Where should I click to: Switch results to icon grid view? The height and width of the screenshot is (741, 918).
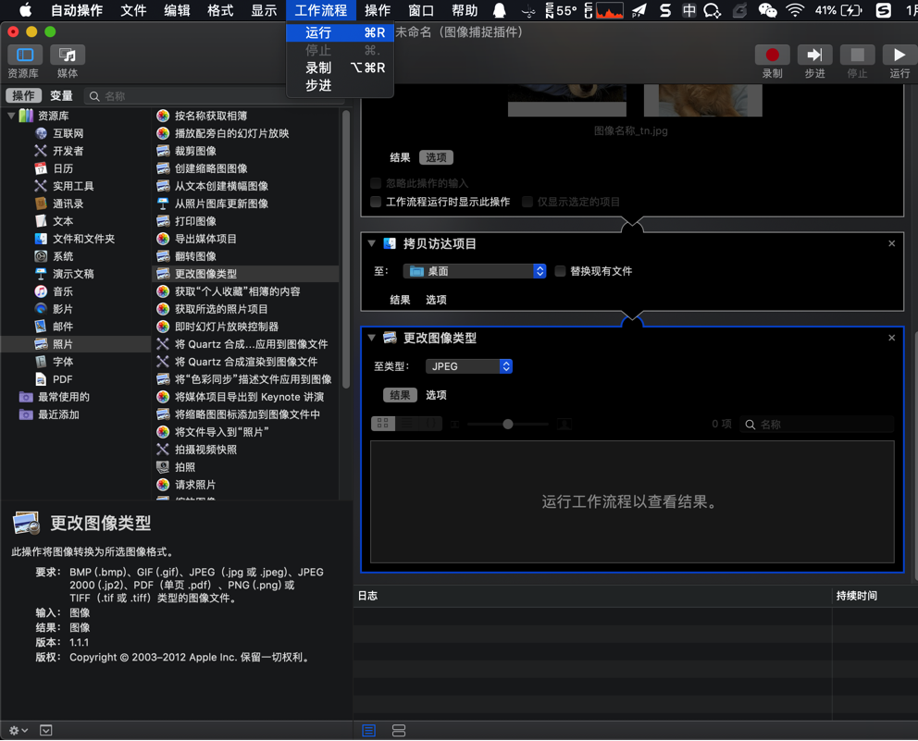click(x=383, y=423)
